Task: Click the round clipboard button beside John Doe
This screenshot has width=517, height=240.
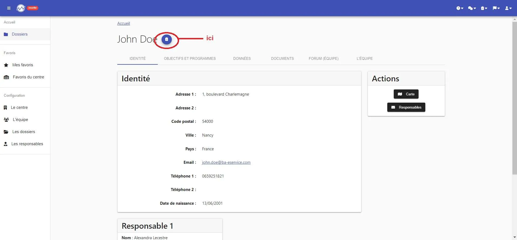Action: (167, 39)
